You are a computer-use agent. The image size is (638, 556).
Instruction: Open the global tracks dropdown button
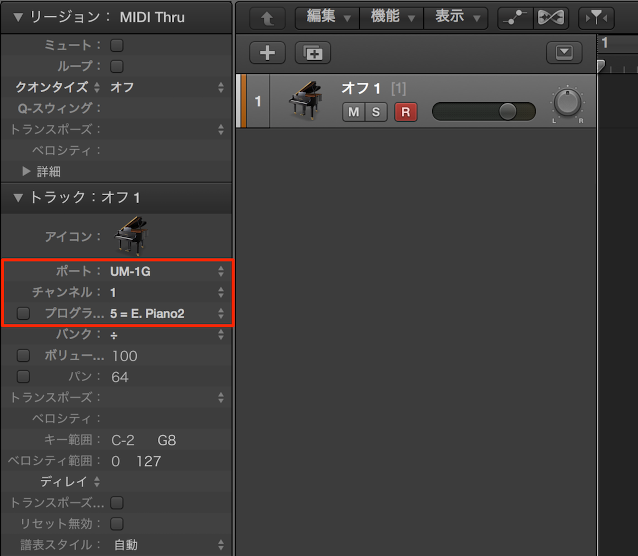(564, 52)
